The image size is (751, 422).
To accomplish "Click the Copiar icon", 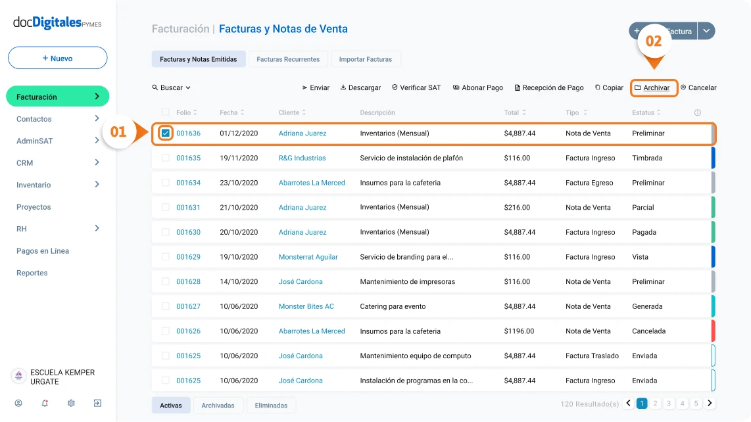I will point(598,87).
